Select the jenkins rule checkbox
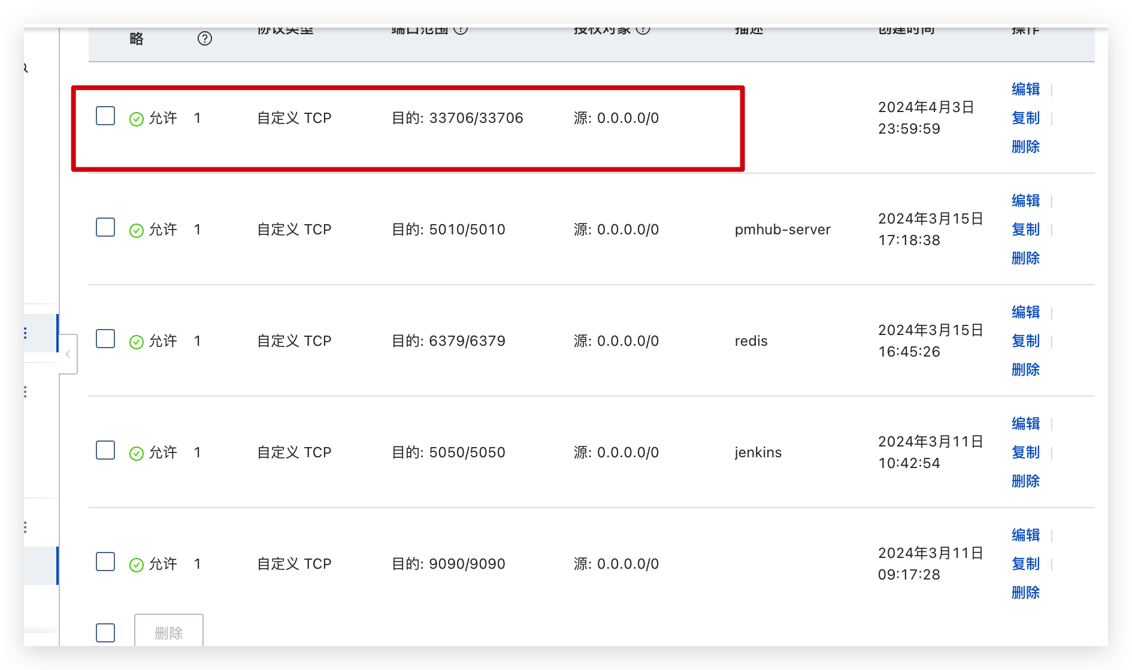This screenshot has width=1132, height=670. pyautogui.click(x=105, y=450)
